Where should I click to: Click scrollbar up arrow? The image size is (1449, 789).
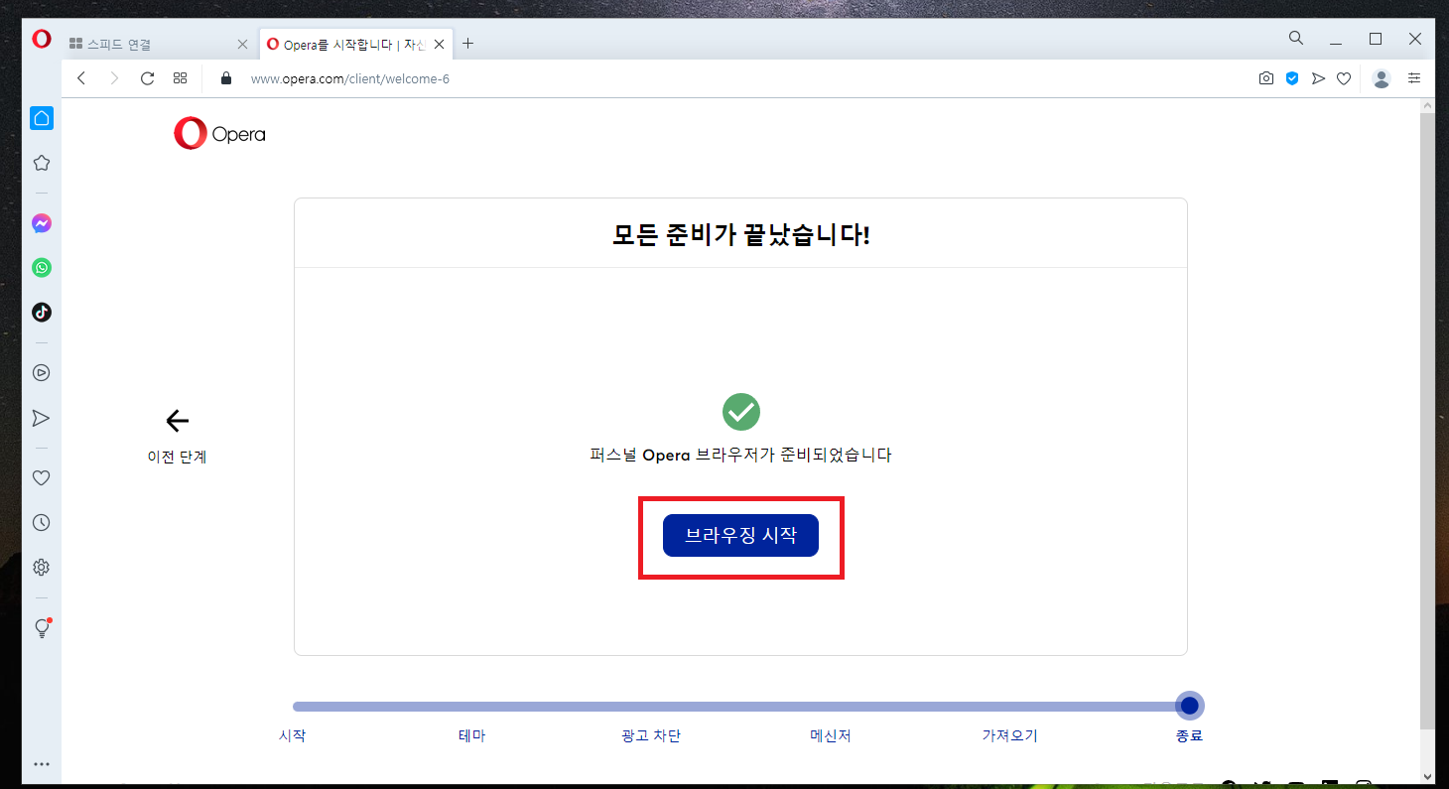point(1427,104)
